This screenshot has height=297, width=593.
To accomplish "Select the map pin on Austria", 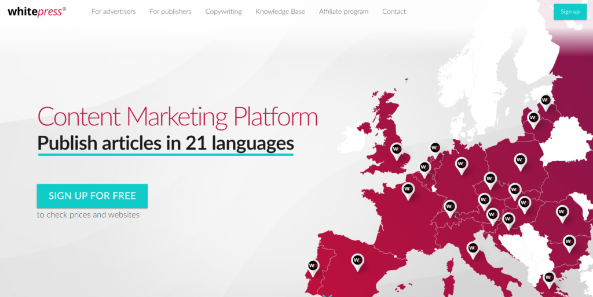I will coord(485,201).
